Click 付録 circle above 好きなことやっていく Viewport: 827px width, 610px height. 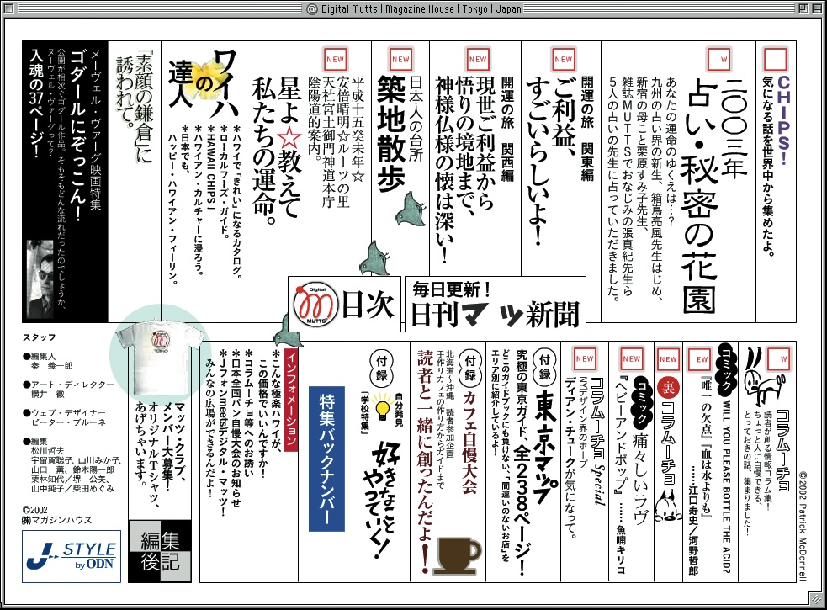point(382,367)
